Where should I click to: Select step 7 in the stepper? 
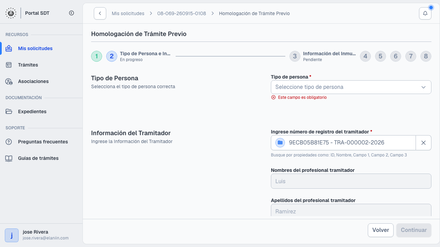[x=411, y=56]
